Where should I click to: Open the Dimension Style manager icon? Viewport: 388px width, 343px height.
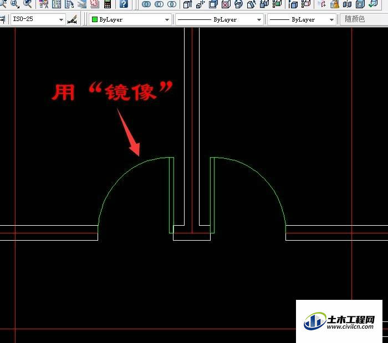tap(73, 19)
